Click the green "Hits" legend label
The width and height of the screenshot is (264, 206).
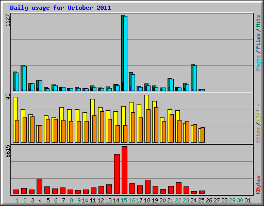[258, 21]
